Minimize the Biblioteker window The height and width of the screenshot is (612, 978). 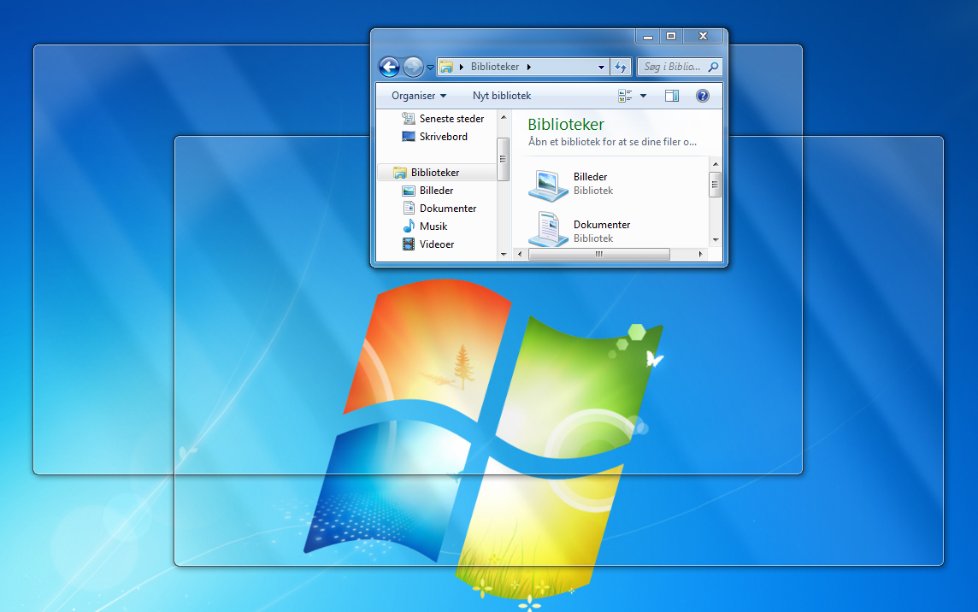[x=648, y=37]
